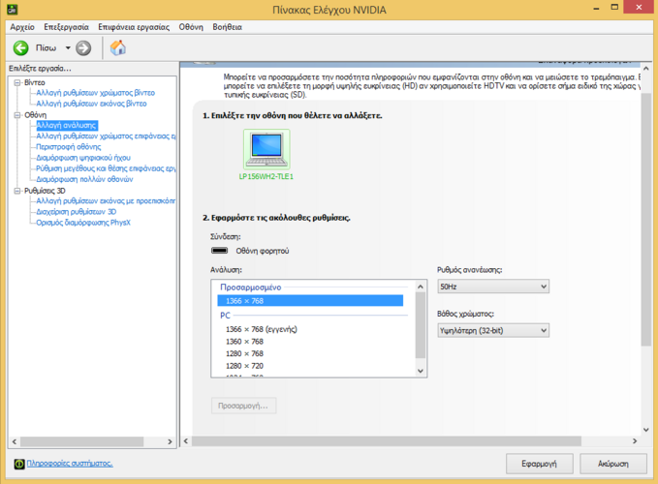Select custom 1366 × 768 resolution
Viewport: 658px width, 484px height.
coord(310,301)
